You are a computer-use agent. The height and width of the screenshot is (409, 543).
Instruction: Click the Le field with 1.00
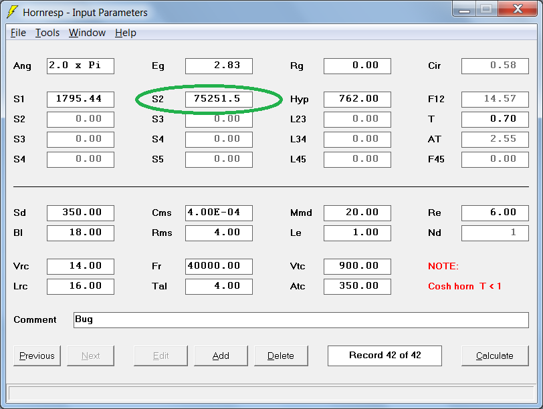tap(357, 233)
